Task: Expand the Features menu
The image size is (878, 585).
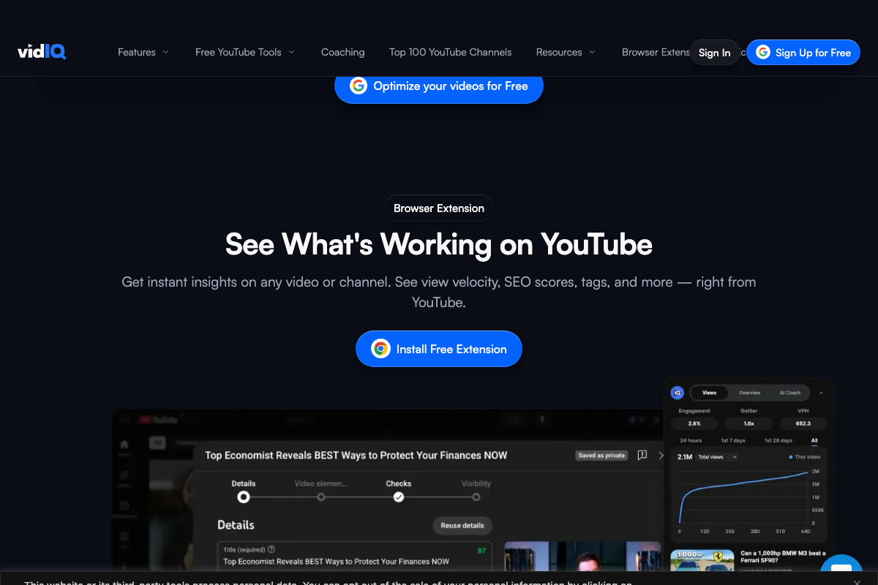Action: [x=143, y=52]
